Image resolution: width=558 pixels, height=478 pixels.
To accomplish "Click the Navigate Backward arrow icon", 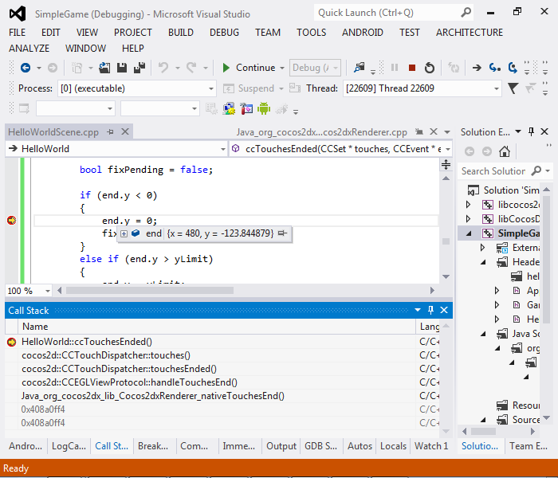I will click(26, 68).
